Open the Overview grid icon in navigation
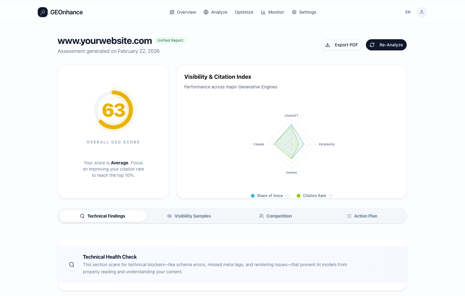 pos(172,12)
